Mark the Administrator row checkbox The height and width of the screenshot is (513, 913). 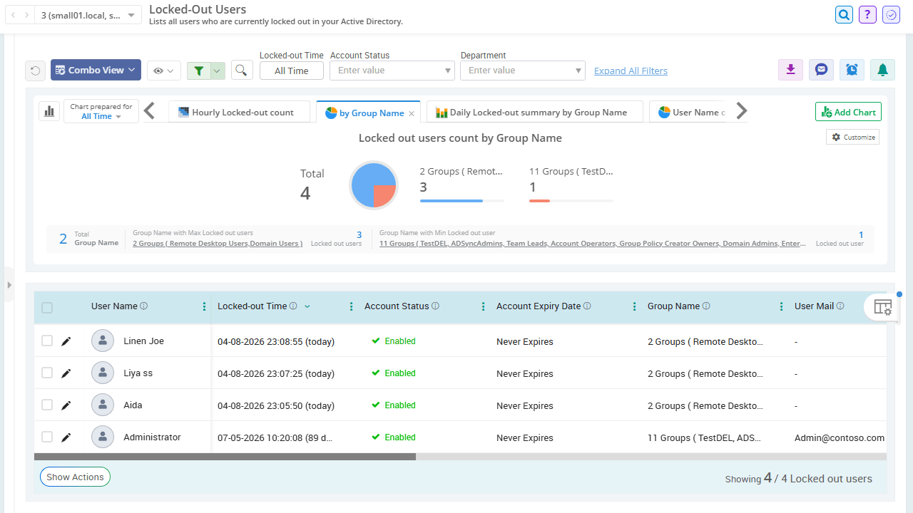tap(47, 437)
